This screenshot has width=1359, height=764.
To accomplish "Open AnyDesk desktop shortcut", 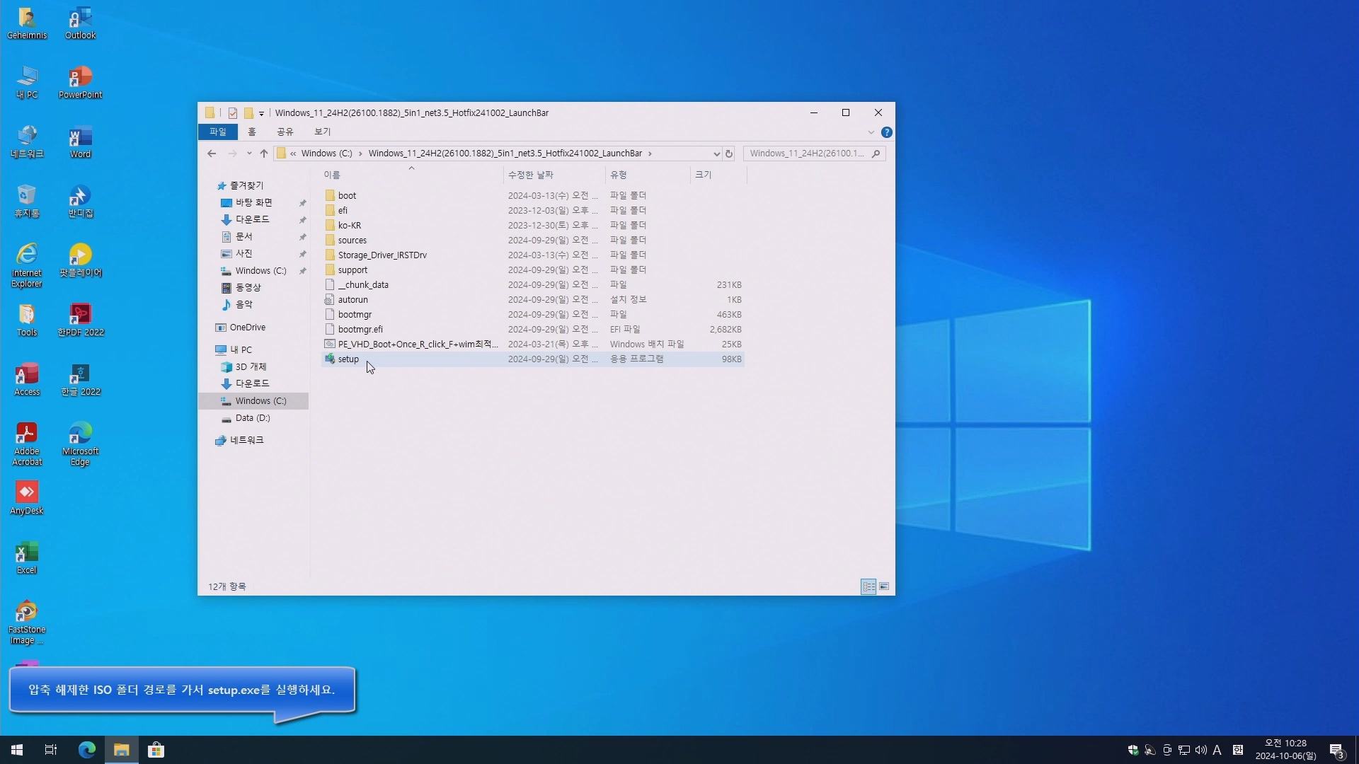I will tap(27, 498).
